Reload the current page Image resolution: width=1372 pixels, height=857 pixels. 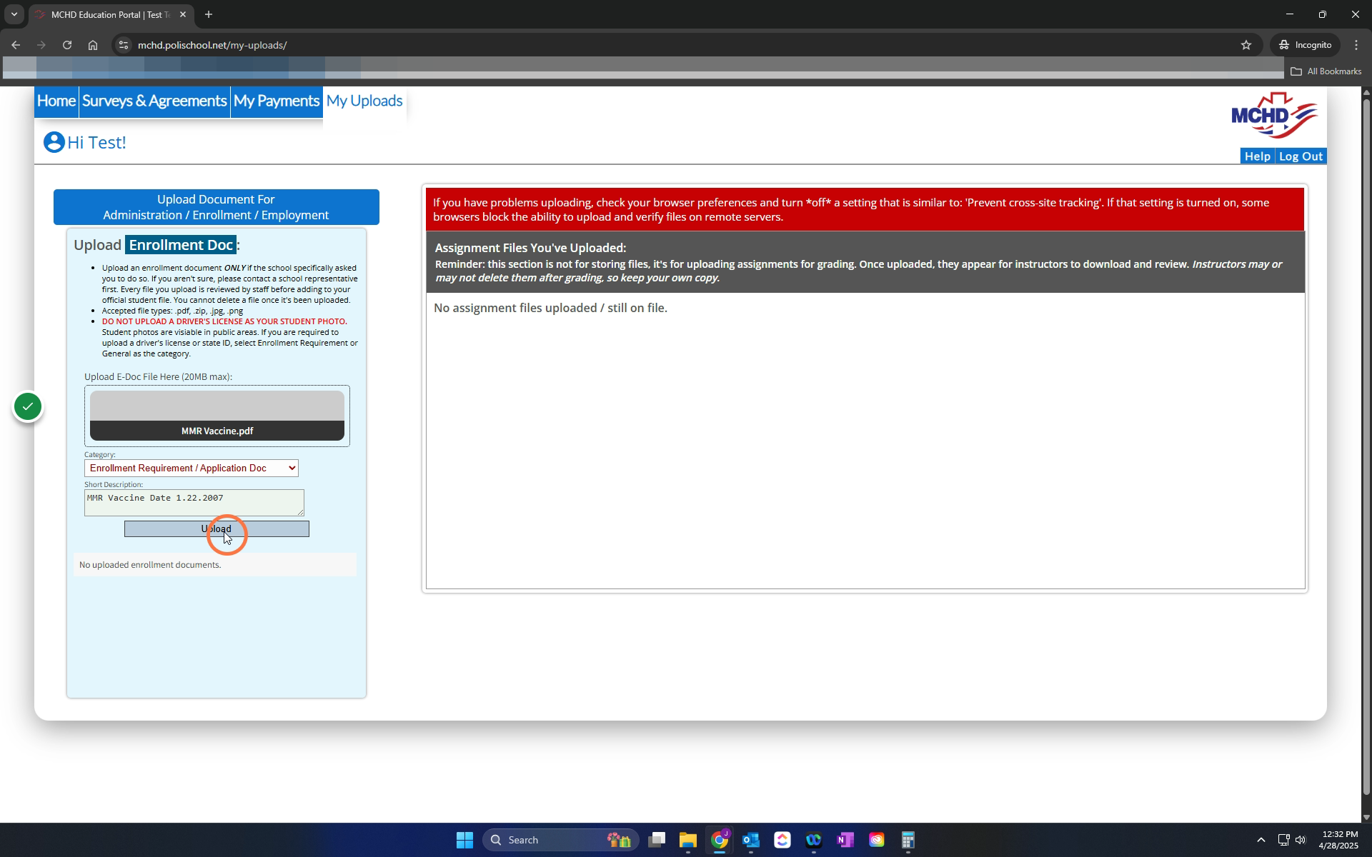pos(67,45)
